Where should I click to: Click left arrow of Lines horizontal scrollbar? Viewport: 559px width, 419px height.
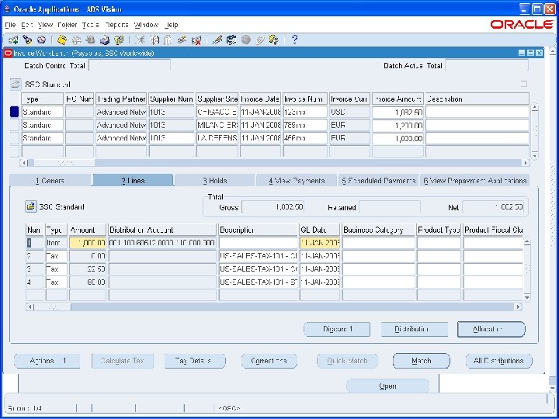click(30, 306)
